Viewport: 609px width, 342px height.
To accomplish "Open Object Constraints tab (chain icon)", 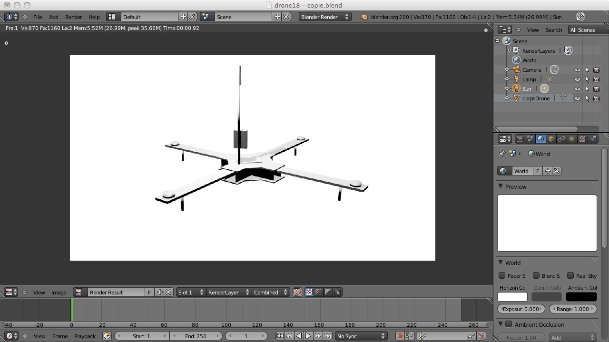I will pyautogui.click(x=561, y=139).
